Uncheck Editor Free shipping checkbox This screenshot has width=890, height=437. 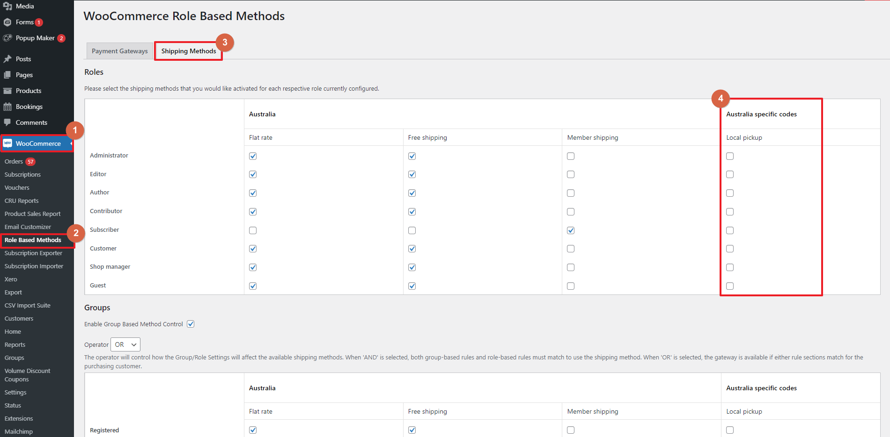click(x=412, y=174)
